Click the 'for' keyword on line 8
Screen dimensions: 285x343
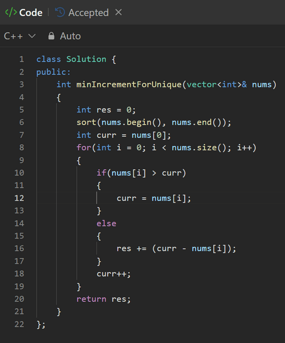pos(84,148)
